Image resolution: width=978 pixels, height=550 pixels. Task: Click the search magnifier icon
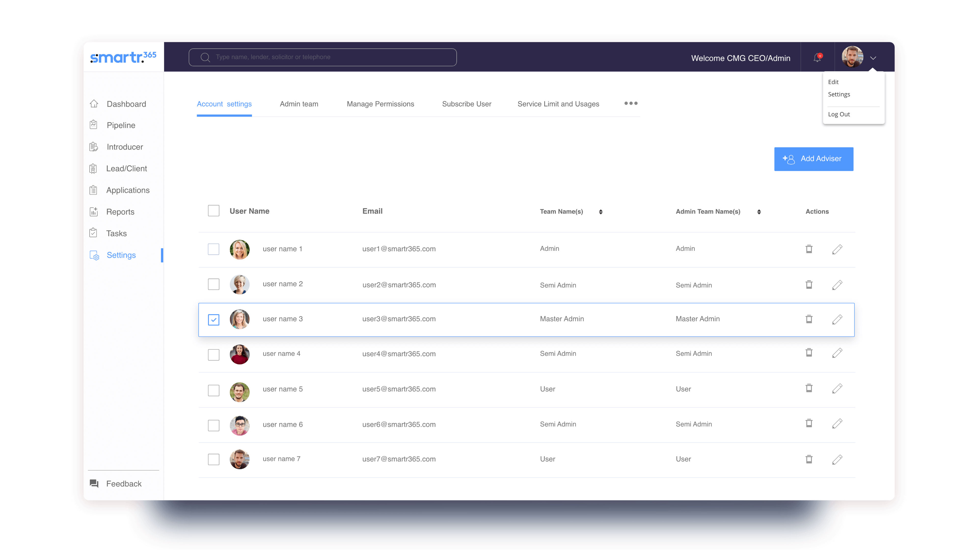[x=205, y=57]
